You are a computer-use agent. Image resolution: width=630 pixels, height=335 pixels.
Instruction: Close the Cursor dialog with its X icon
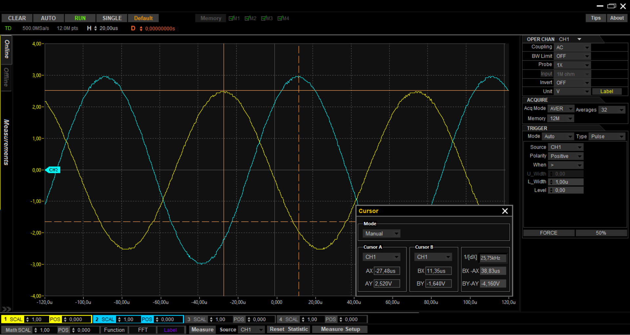[505, 211]
